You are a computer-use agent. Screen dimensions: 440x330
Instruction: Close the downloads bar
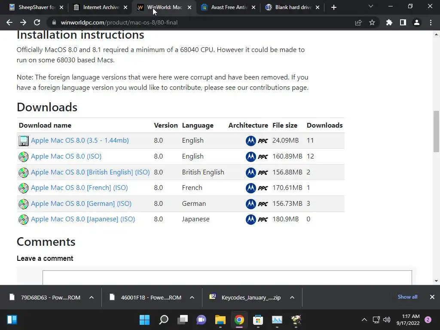[x=432, y=297]
